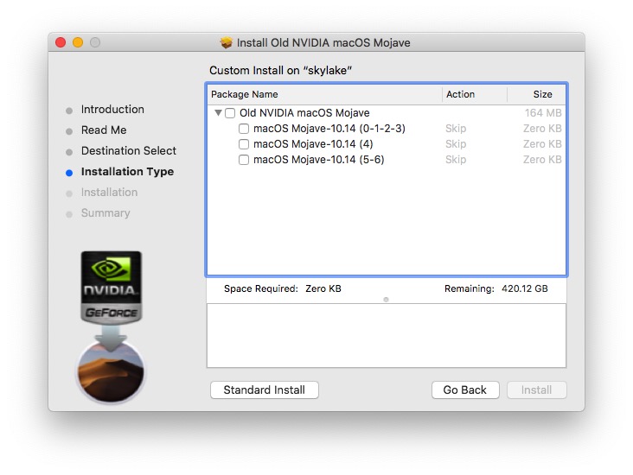Click the installer package icon in title bar
This screenshot has height=475, width=633.
tap(227, 43)
